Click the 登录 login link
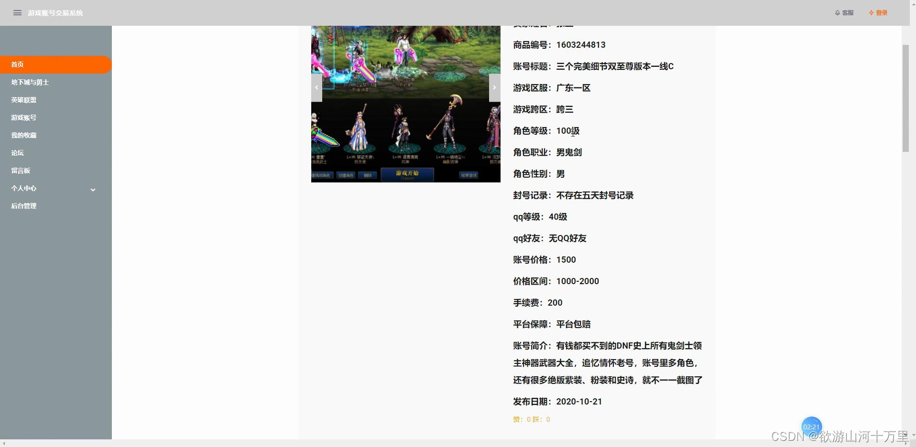 pos(878,13)
